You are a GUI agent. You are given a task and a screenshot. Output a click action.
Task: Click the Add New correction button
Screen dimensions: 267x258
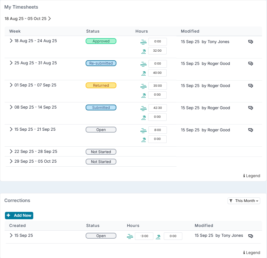(19, 216)
